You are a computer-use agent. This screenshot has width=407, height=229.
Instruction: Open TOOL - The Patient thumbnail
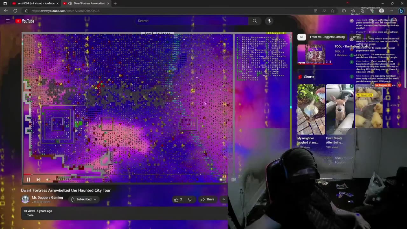(315, 54)
